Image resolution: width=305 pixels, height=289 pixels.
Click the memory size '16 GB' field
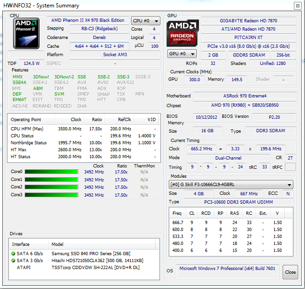coord(207,131)
